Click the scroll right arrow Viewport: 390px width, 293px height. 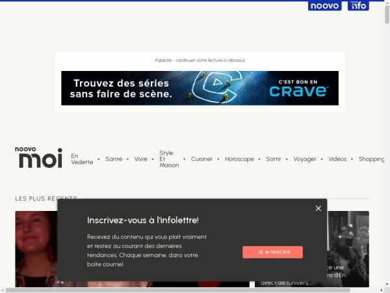(x=382, y=290)
